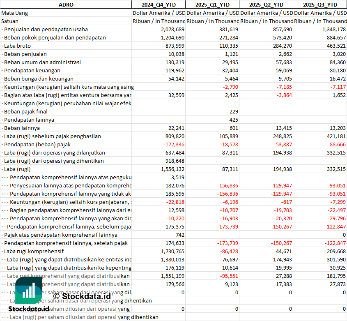
Task: Select Beban umum dan administrasi label
Action: tap(42, 62)
